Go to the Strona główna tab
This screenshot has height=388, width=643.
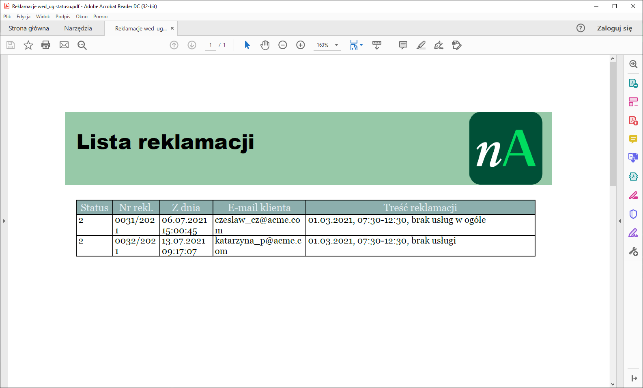[29, 28]
